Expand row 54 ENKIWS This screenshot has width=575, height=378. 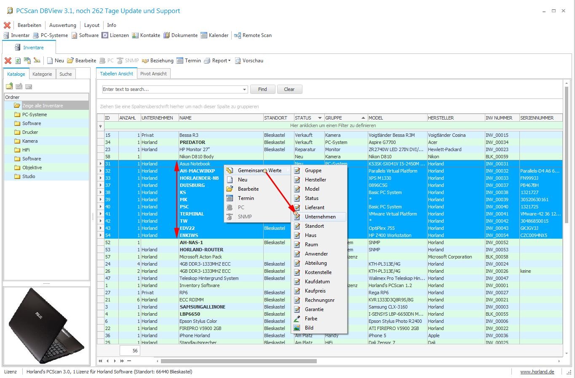(x=101, y=235)
